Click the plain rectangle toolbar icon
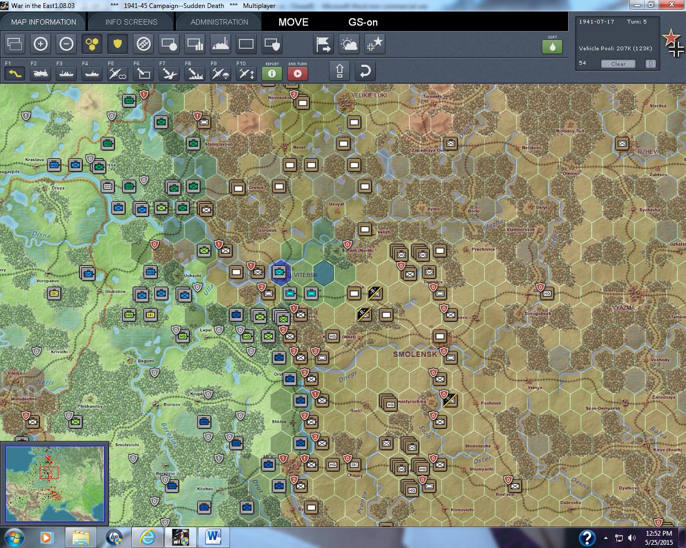 pos(247,44)
